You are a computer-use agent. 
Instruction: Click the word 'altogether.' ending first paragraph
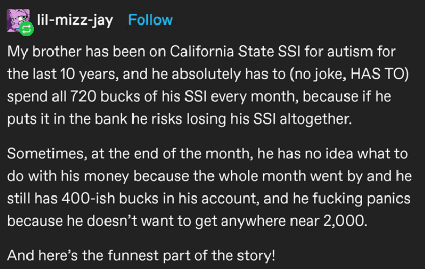[x=315, y=119]
